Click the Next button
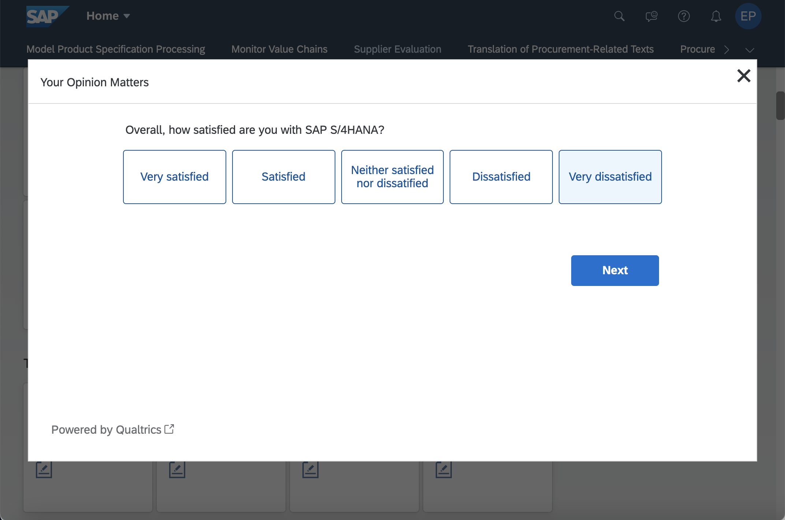The height and width of the screenshot is (520, 785). (x=615, y=271)
